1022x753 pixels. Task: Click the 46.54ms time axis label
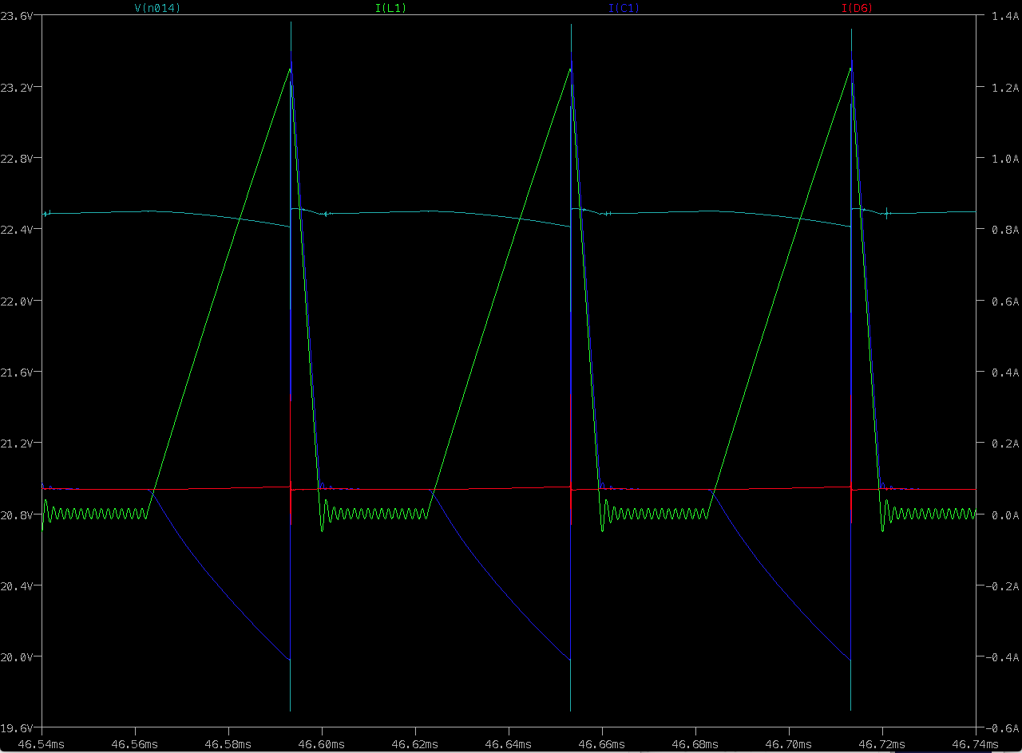tap(42, 743)
